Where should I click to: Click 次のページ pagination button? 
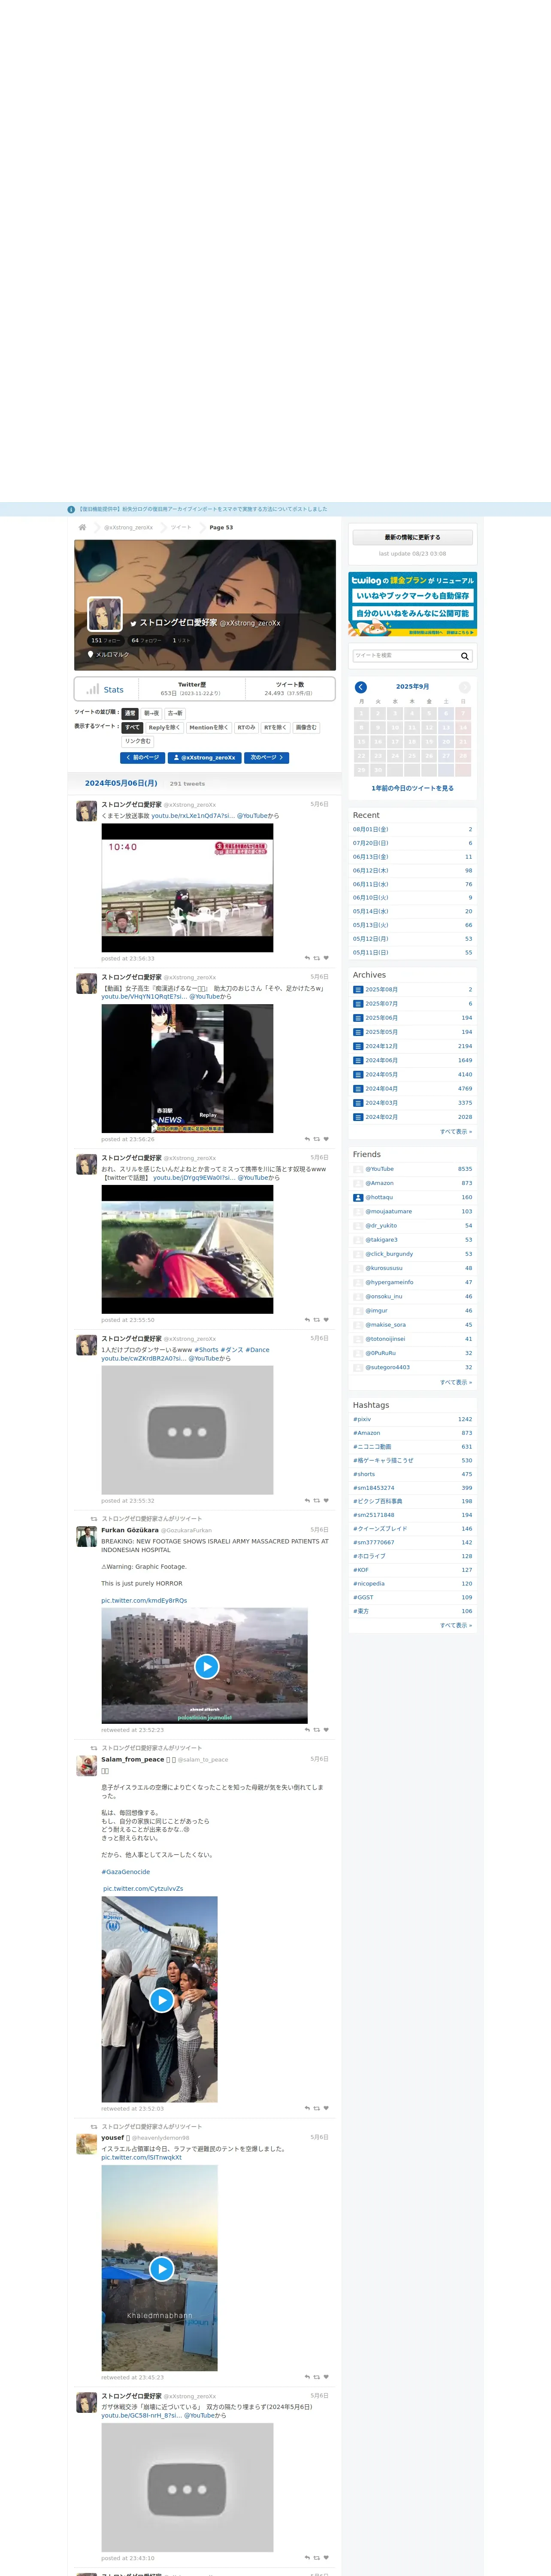click(x=266, y=758)
